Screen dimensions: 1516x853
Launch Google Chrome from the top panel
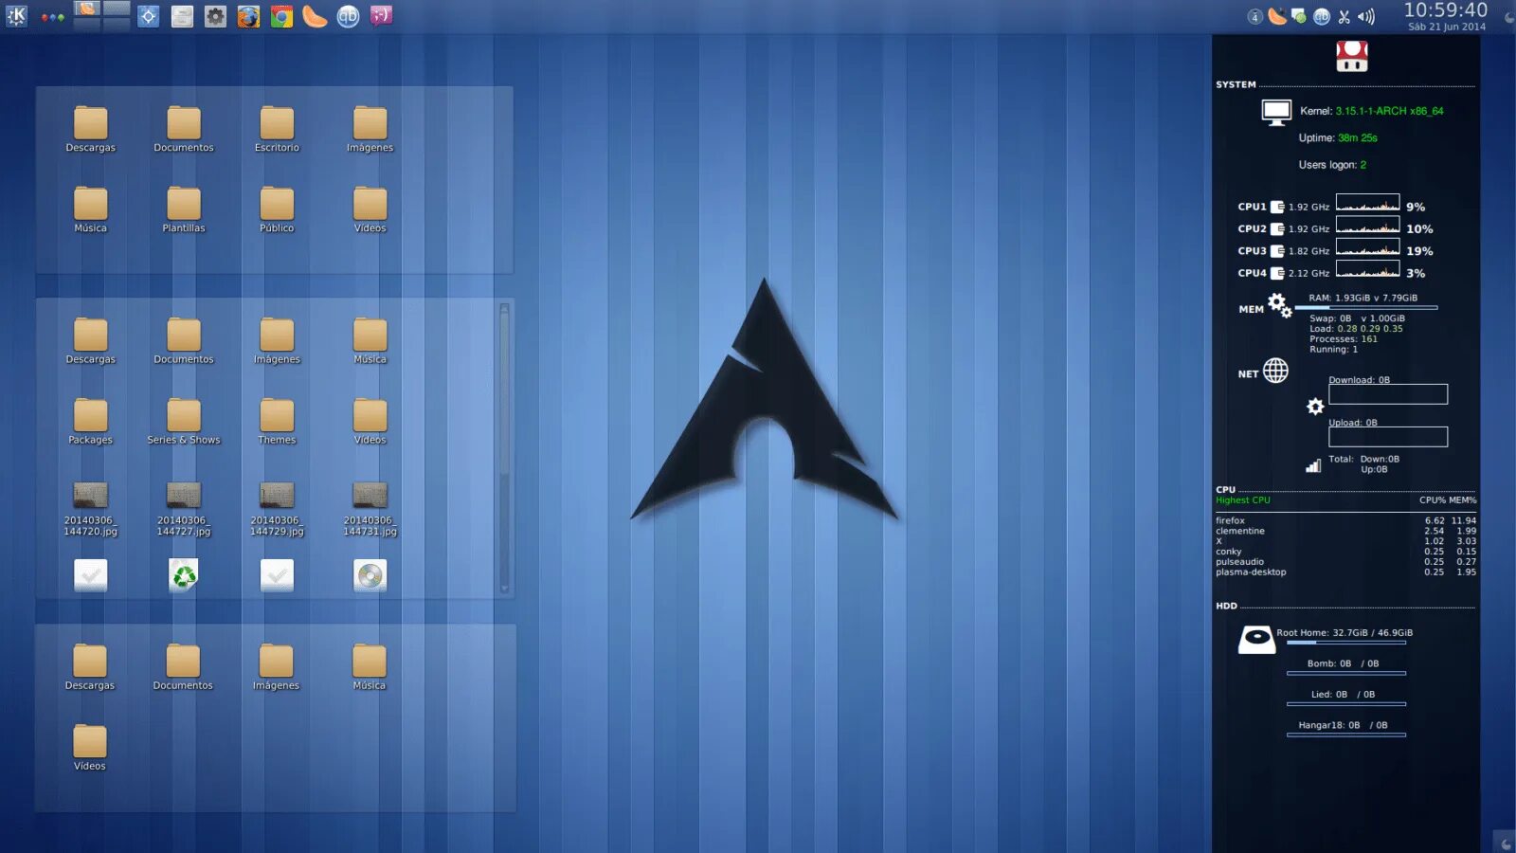(x=281, y=16)
